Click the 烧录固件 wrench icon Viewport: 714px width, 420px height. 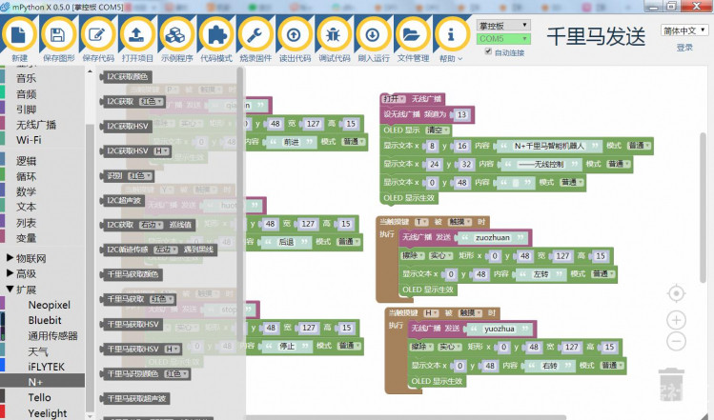[x=255, y=35]
